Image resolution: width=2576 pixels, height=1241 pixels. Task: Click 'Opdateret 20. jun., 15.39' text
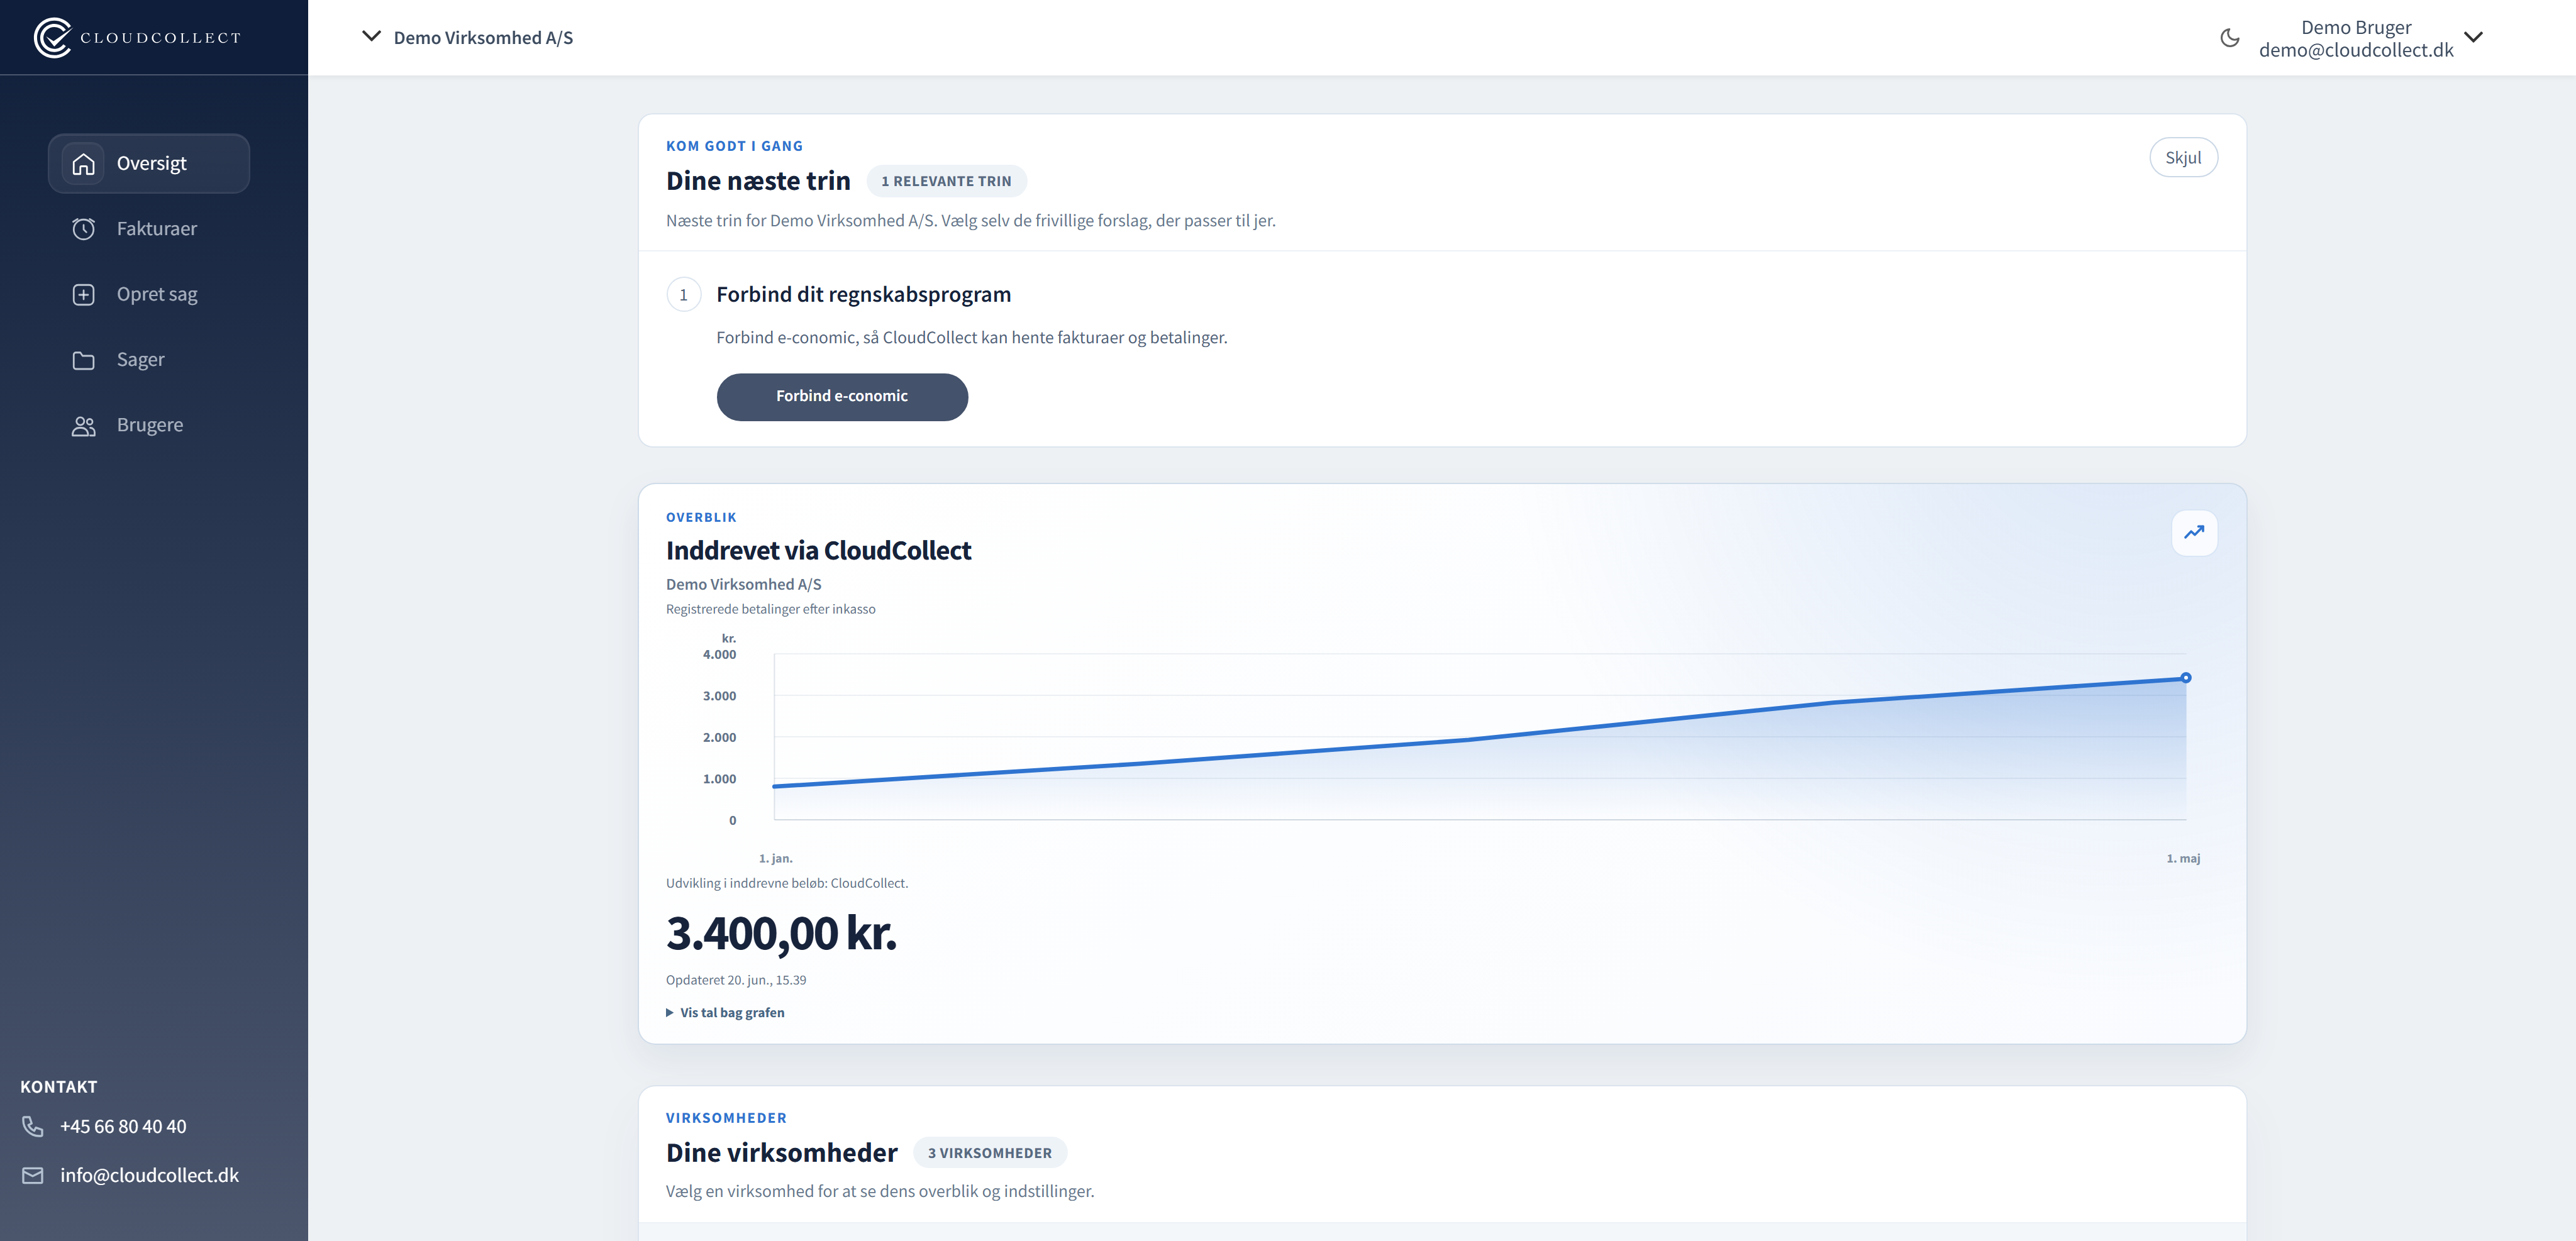736,980
